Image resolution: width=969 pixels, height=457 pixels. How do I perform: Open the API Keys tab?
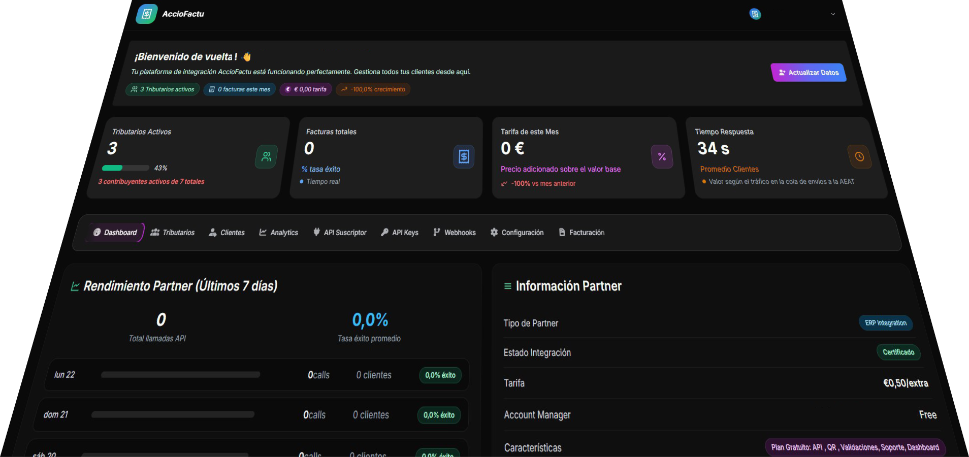click(x=400, y=233)
